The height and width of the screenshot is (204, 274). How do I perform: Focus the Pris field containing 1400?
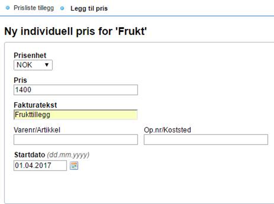tap(75, 90)
